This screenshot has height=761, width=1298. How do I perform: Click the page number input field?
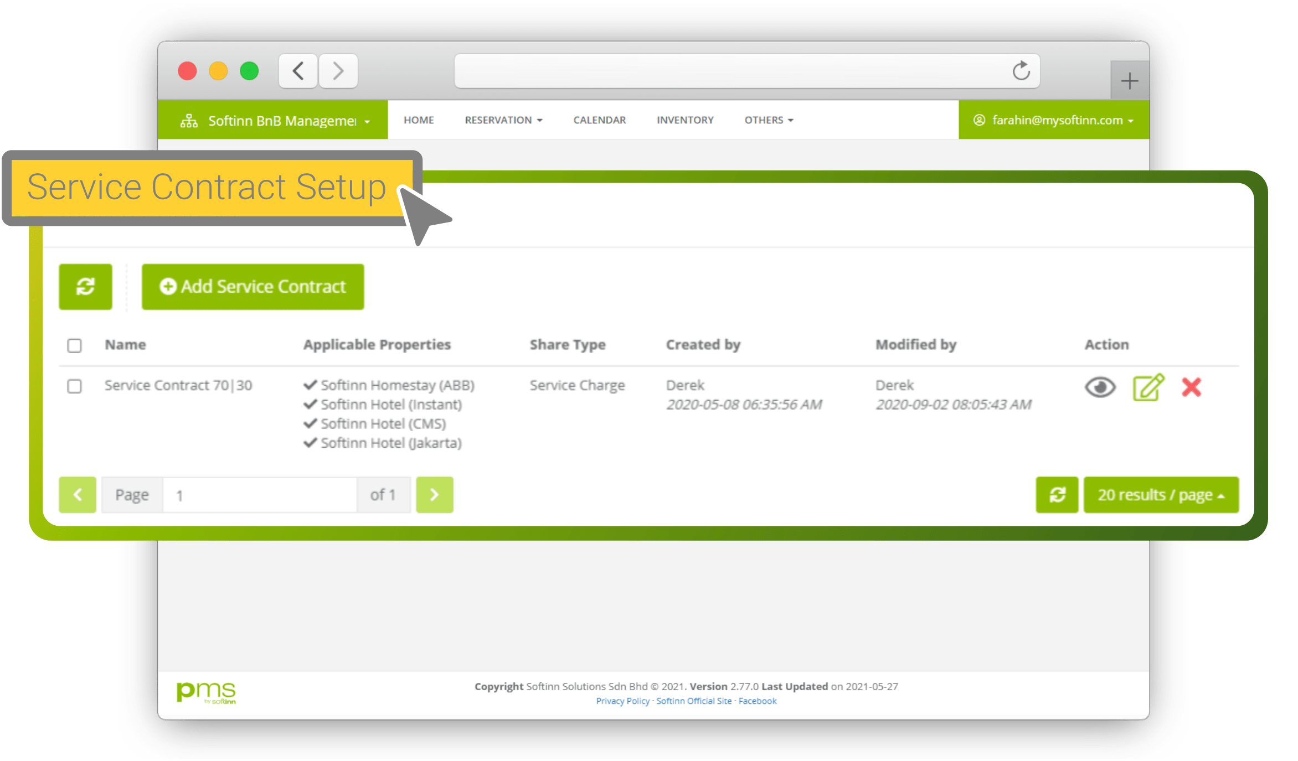pos(260,495)
